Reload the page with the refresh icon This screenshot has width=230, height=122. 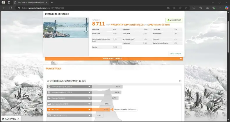point(11,8)
